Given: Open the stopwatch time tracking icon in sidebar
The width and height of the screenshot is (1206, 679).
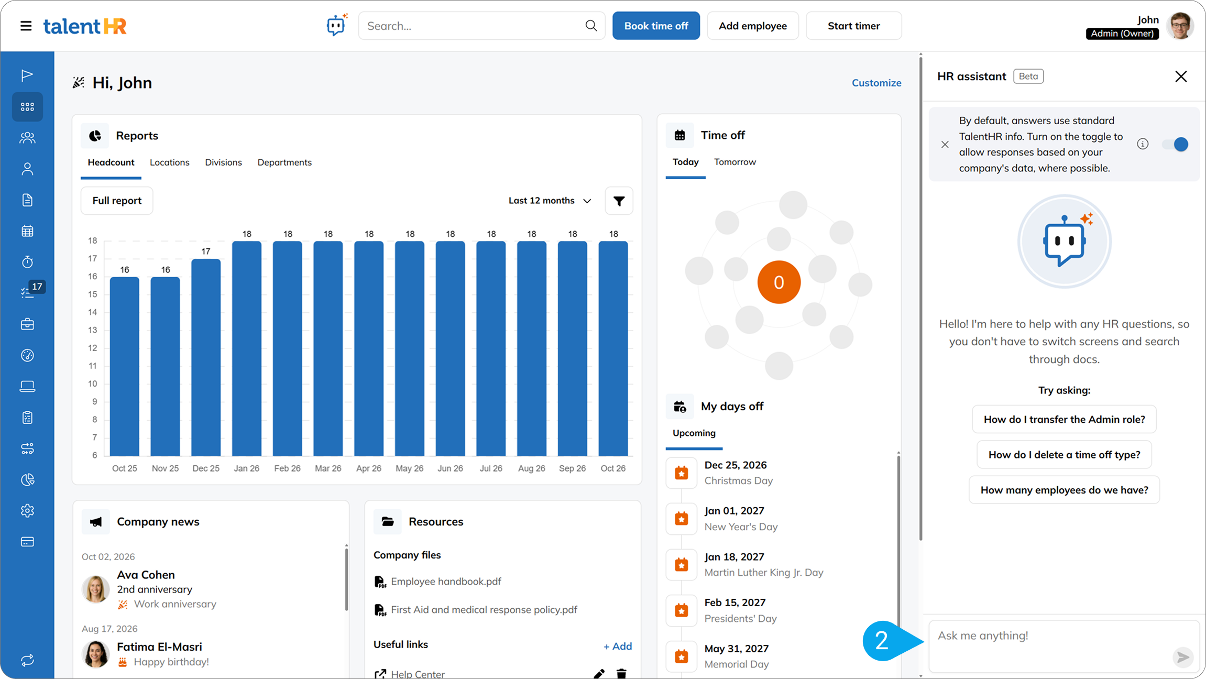Looking at the screenshot, I should click(27, 262).
